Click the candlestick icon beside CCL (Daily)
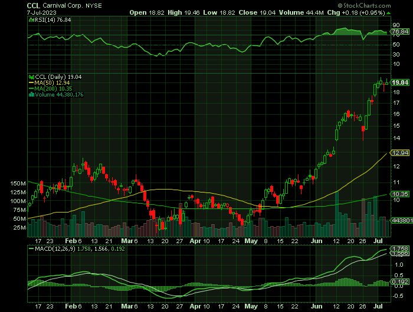This screenshot has width=413, height=312. click(31, 77)
